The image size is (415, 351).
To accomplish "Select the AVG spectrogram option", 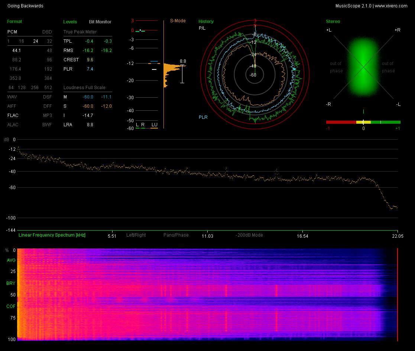I will [x=11, y=260].
